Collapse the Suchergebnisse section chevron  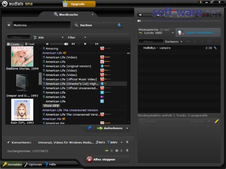(x=127, y=150)
